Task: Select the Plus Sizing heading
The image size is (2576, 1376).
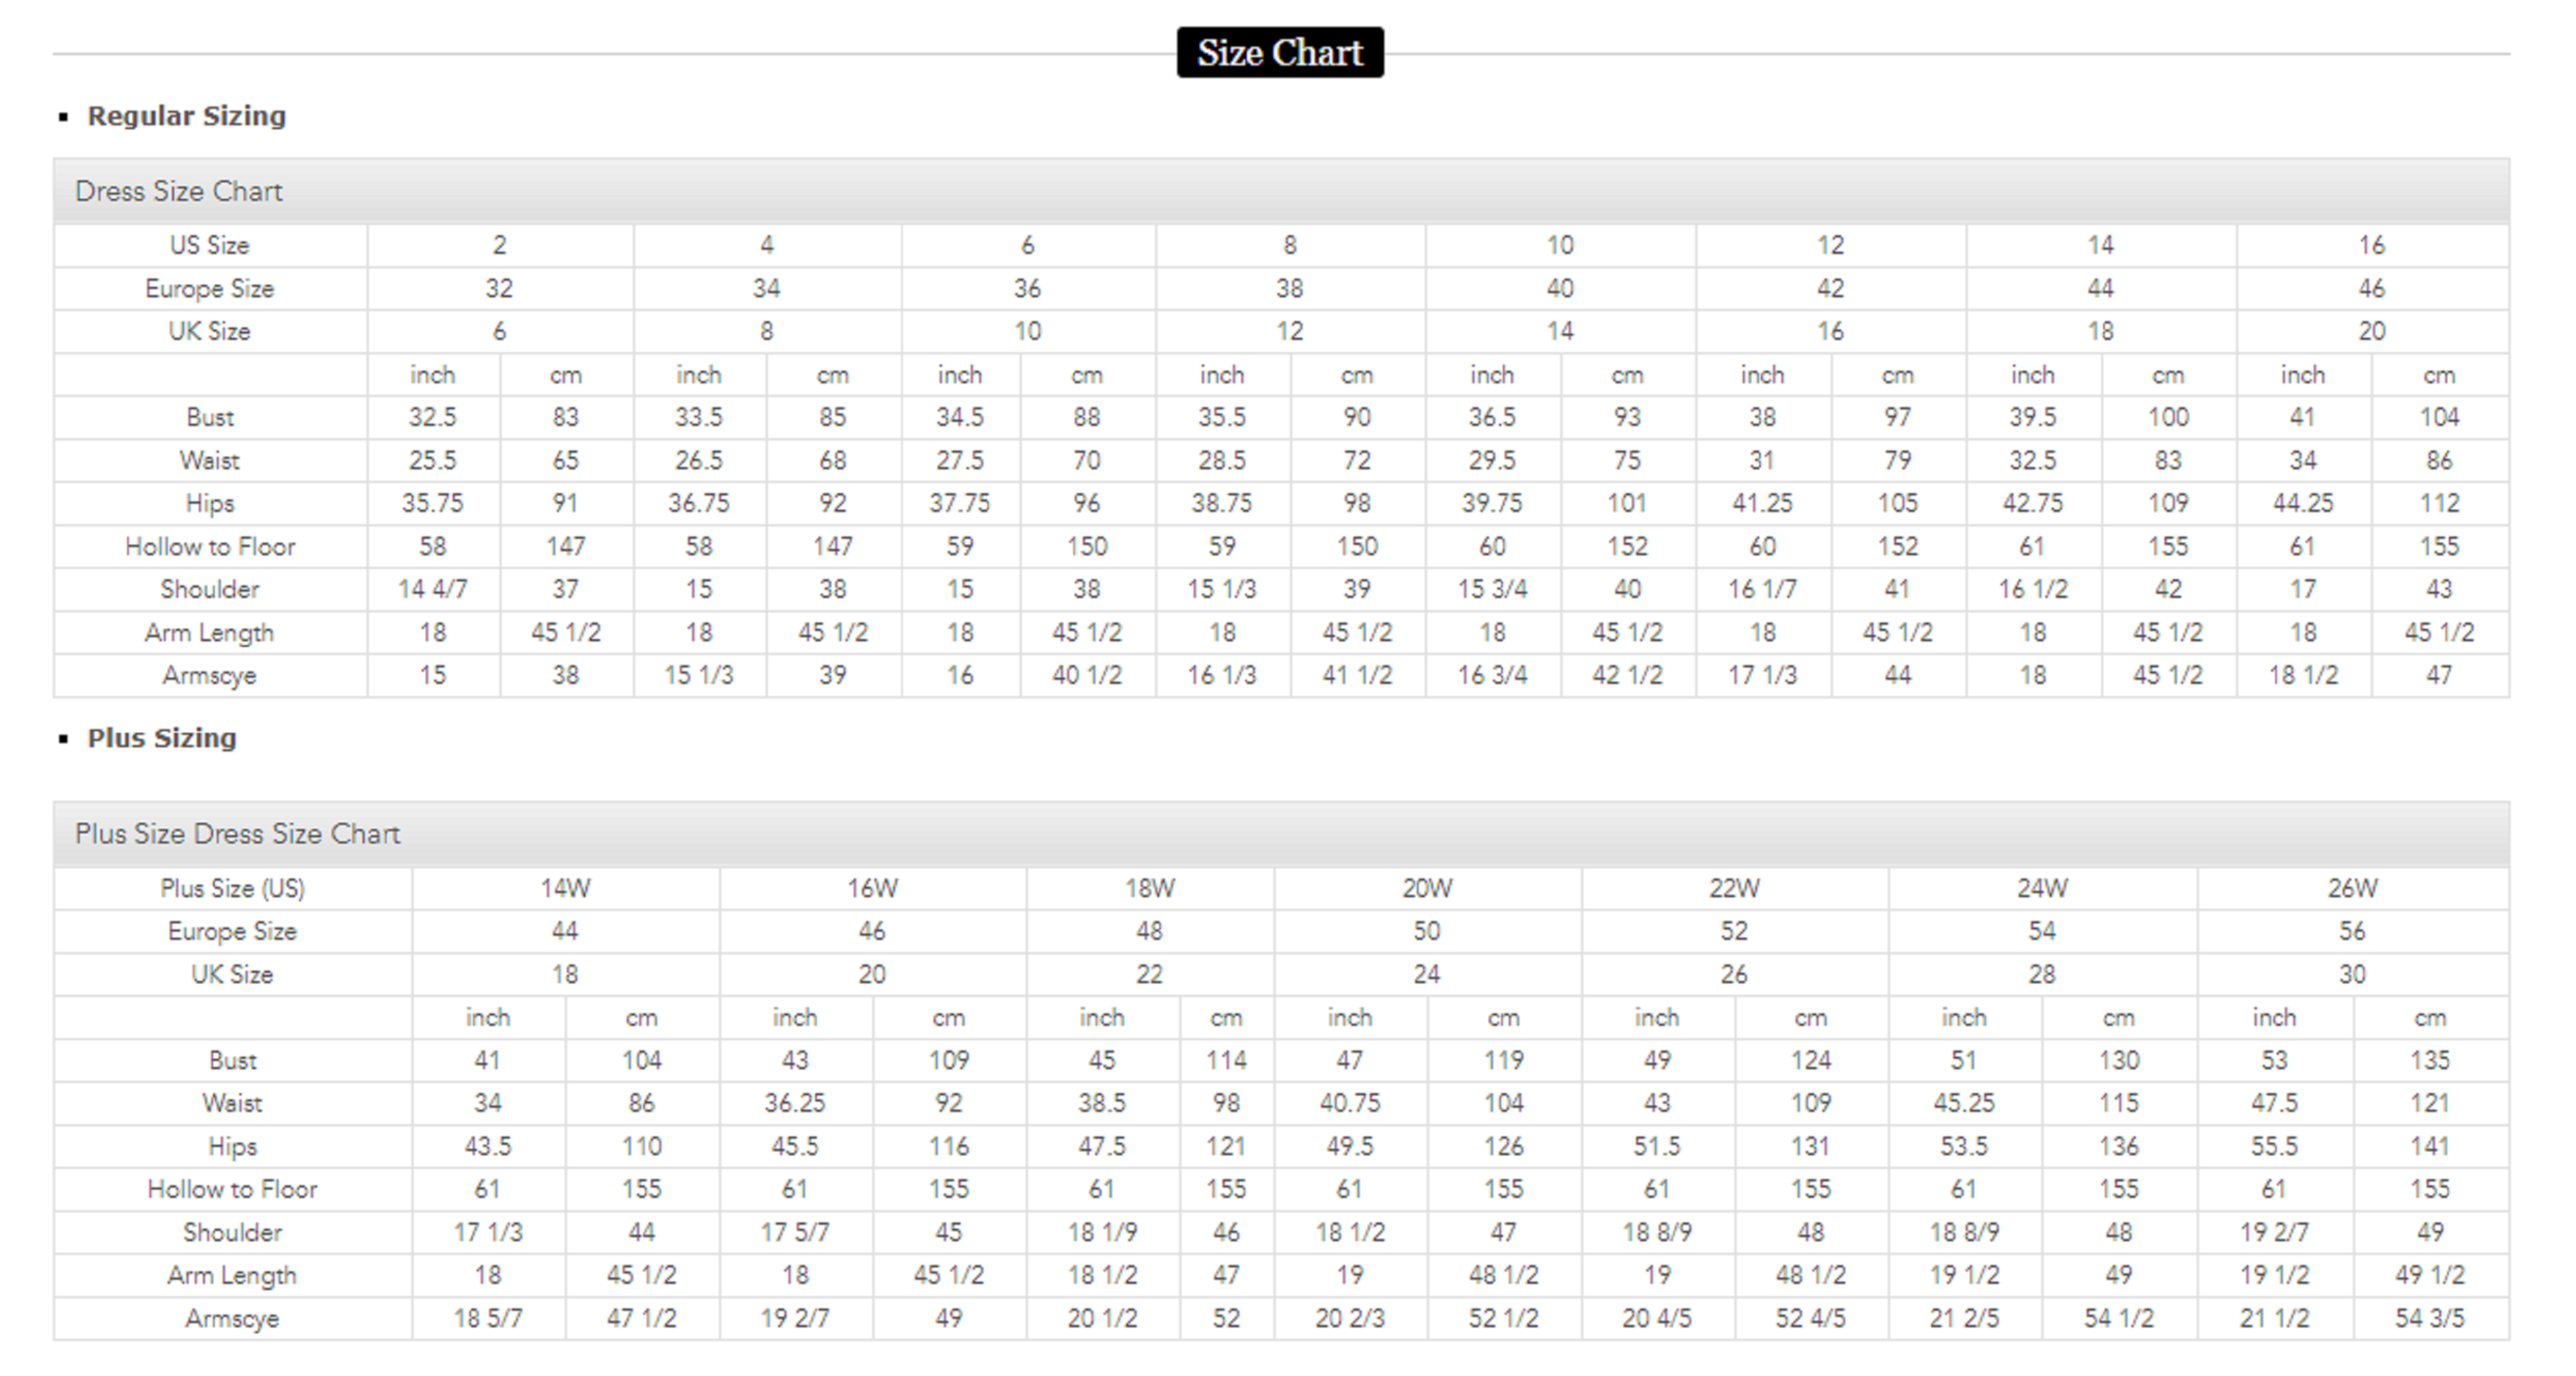Action: [x=162, y=738]
